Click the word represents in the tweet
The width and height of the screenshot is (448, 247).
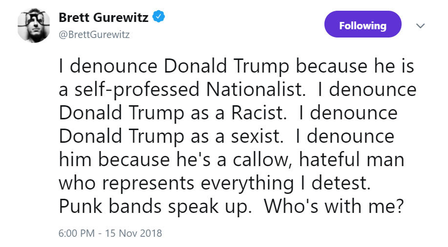click(x=148, y=184)
